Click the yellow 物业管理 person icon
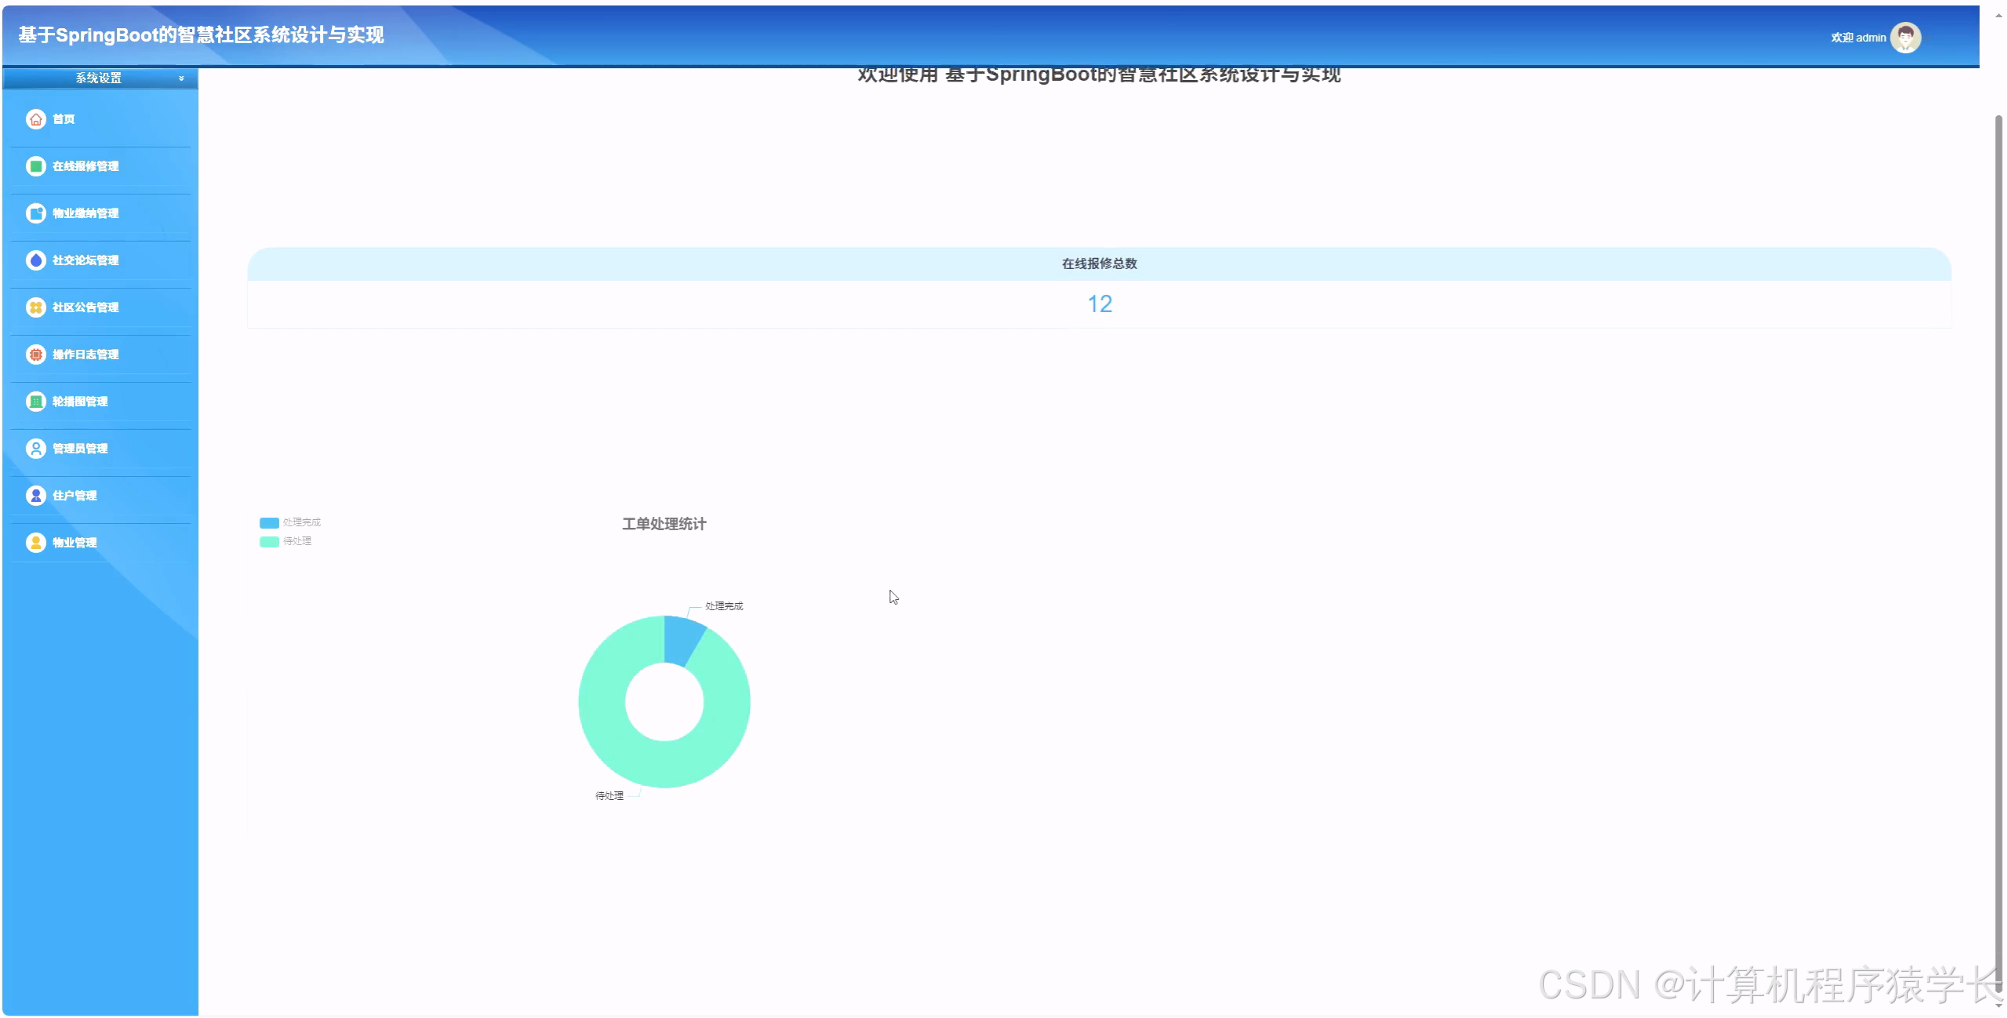This screenshot has height=1018, width=2008. (35, 543)
